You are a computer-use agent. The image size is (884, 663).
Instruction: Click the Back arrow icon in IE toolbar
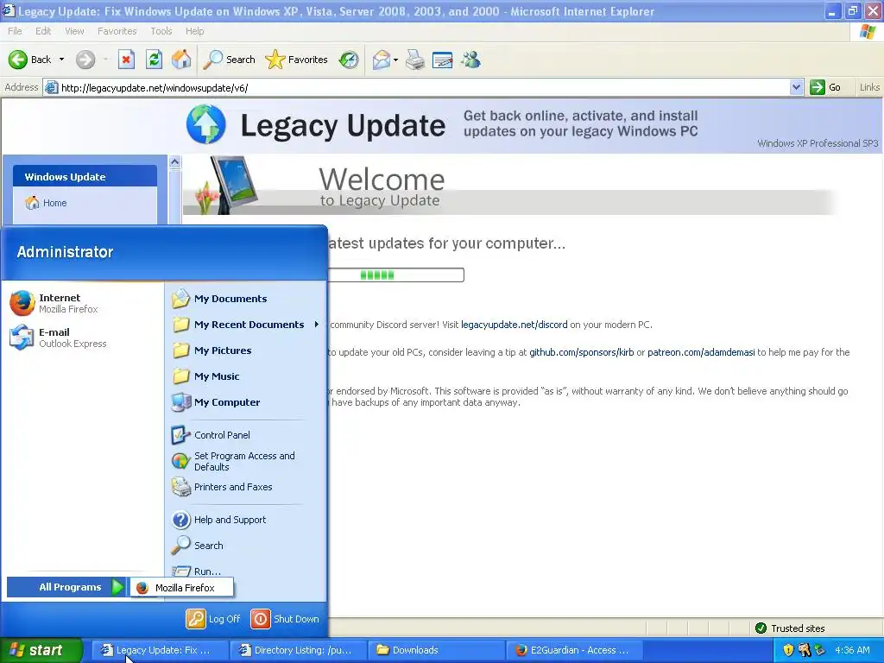[18, 60]
